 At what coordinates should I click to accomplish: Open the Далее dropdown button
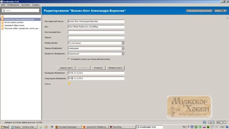point(220,11)
